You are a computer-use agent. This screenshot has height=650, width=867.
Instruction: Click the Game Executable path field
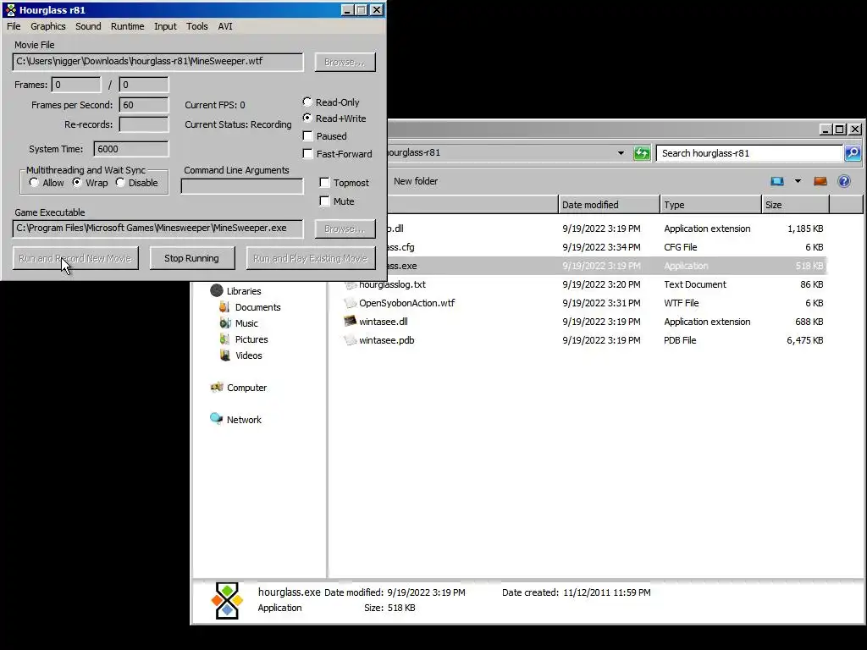click(x=157, y=229)
